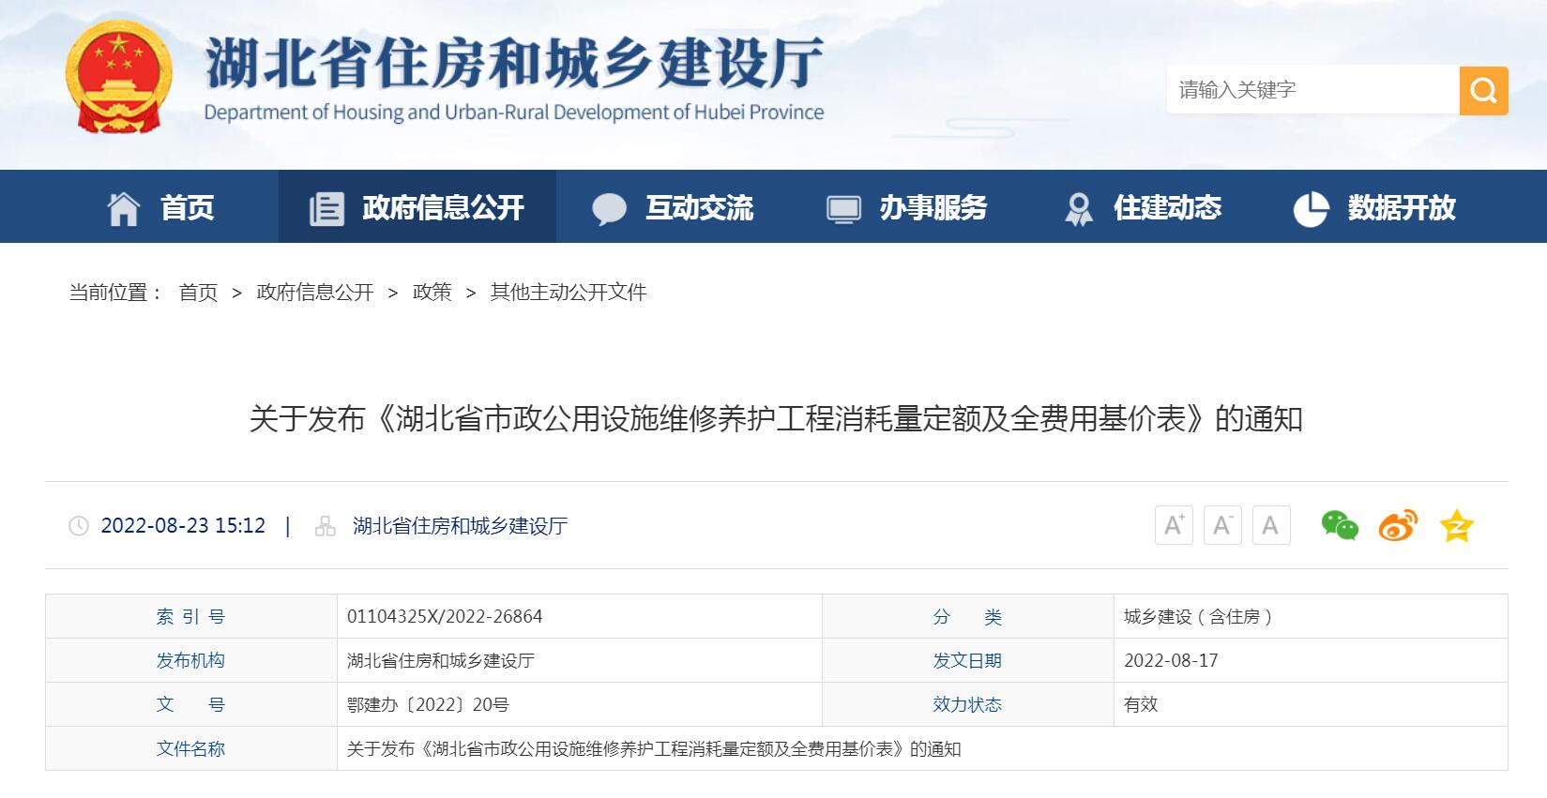Increase font size with A+ button
The image size is (1547, 798).
[x=1174, y=525]
